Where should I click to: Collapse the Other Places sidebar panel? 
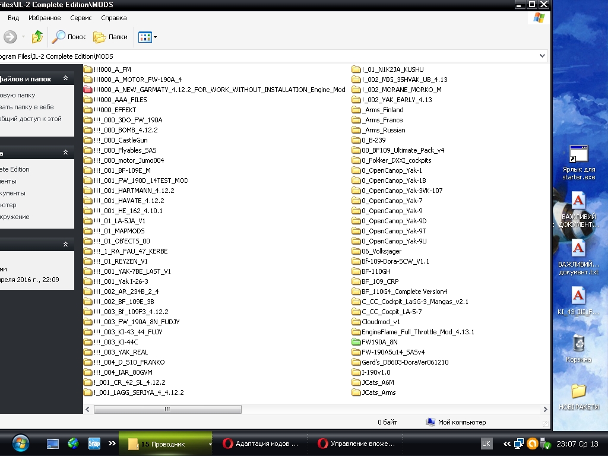[x=65, y=153]
